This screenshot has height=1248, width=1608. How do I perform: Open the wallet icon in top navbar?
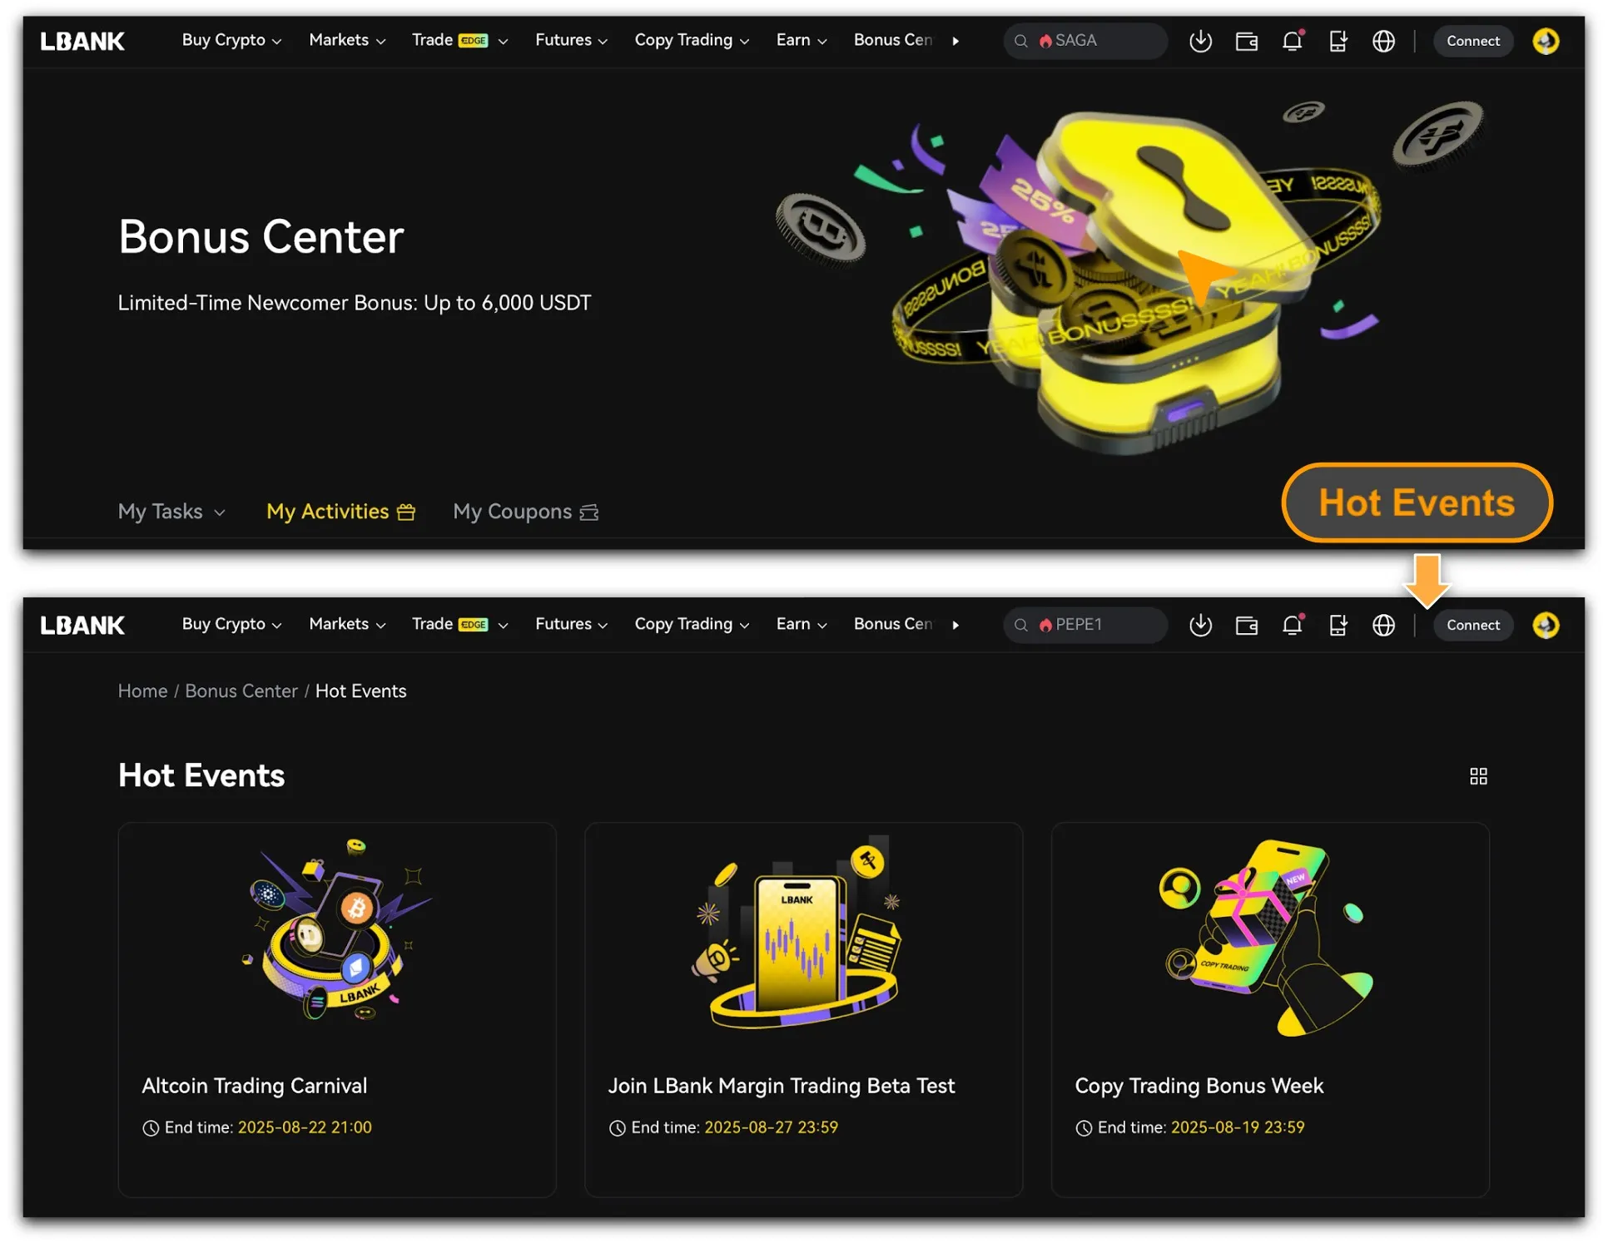pyautogui.click(x=1246, y=41)
